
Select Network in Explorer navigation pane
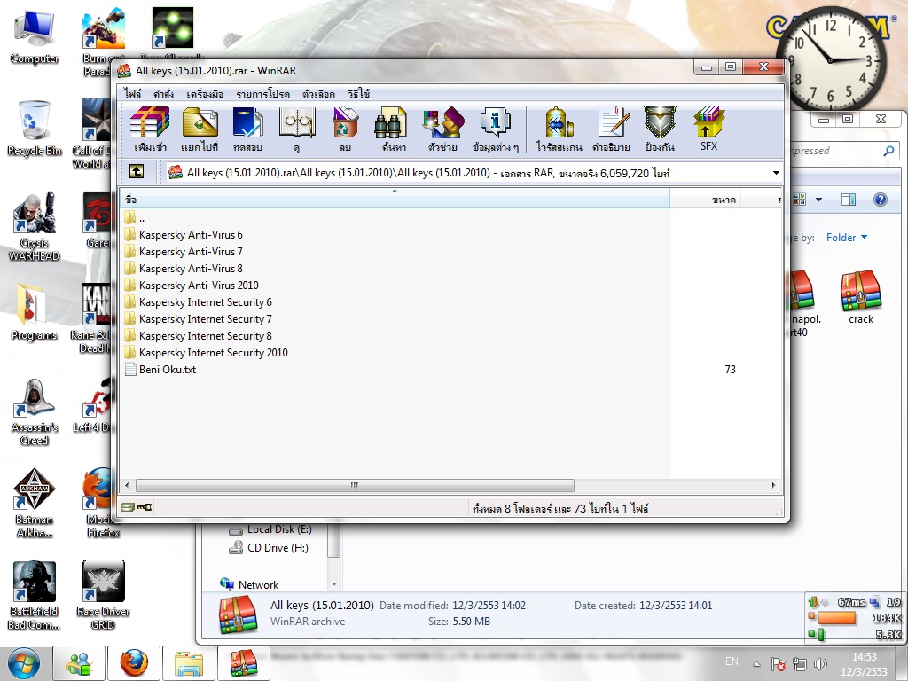(249, 584)
